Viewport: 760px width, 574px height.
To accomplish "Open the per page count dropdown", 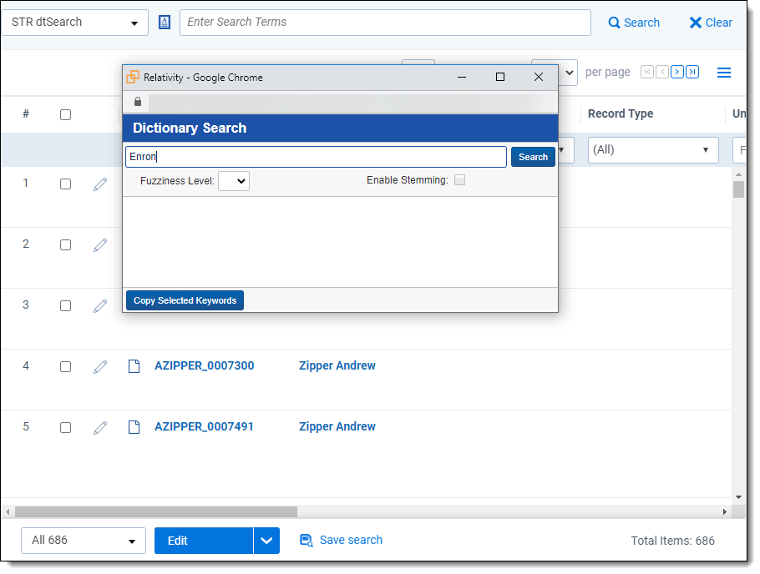I will click(x=567, y=73).
